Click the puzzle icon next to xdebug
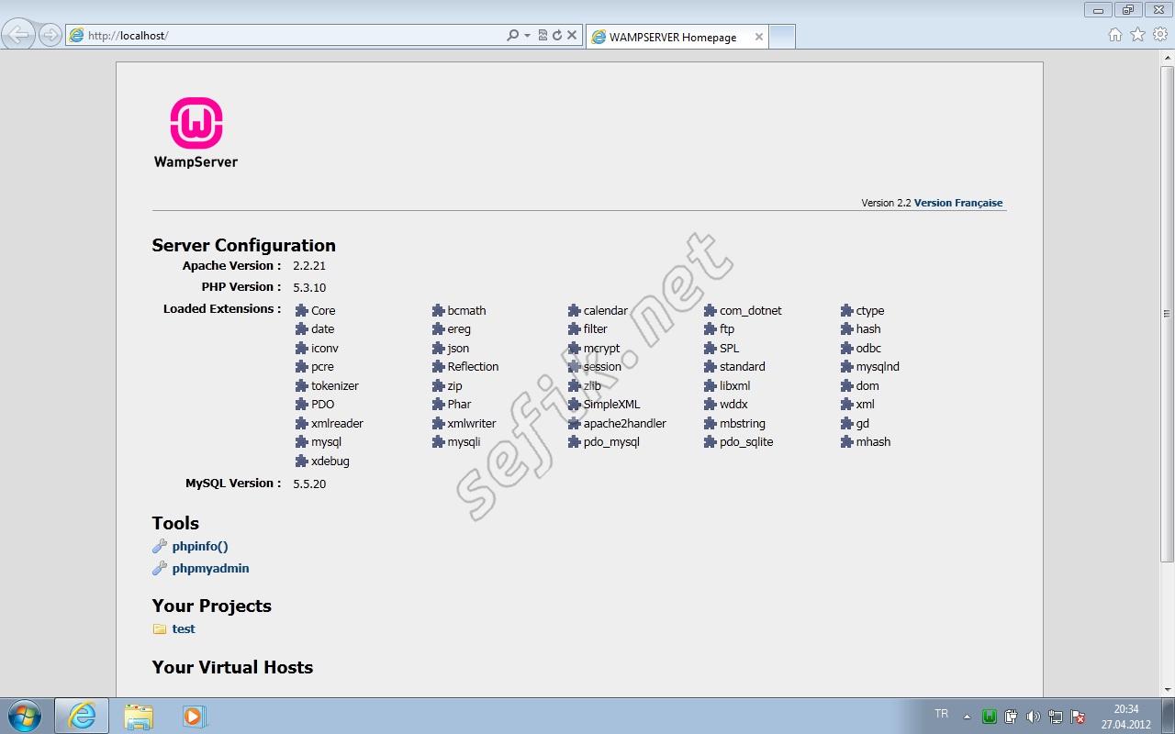Viewport: 1175px width, 734px height. pos(302,461)
